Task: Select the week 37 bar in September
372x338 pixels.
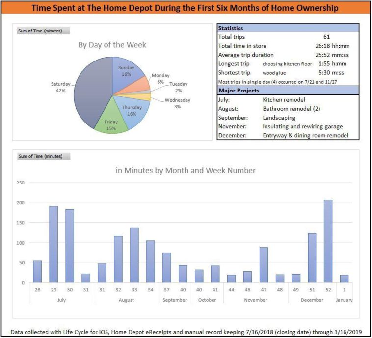Action: coord(167,268)
